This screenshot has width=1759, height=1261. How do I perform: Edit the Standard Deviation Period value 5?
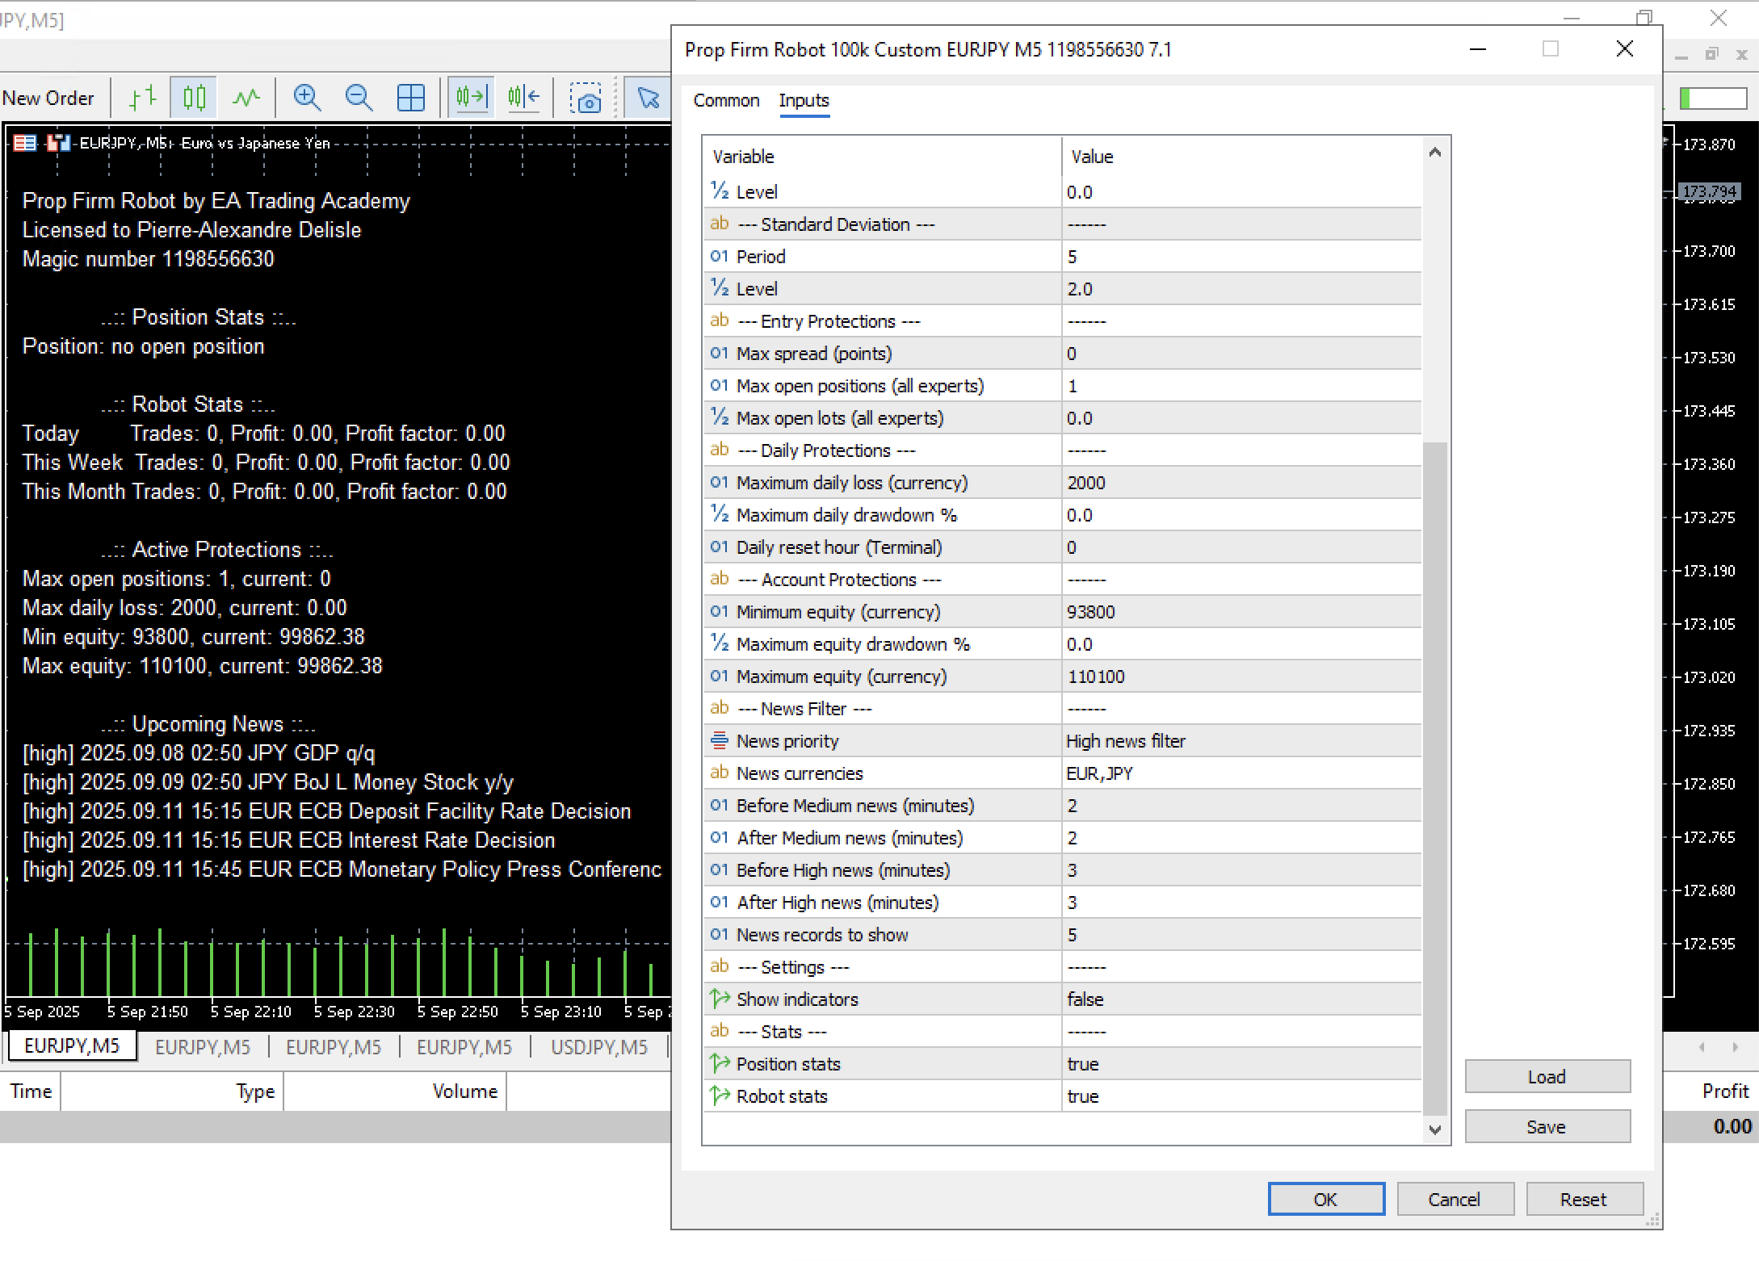pyautogui.click(x=1241, y=257)
